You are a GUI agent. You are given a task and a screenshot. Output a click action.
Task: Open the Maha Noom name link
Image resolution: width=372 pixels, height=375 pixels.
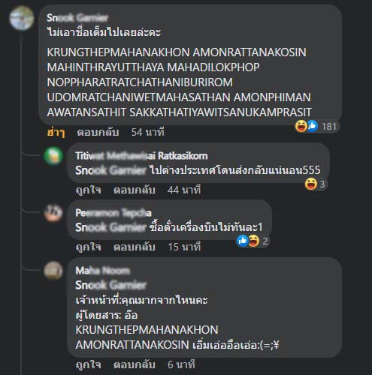[x=103, y=271]
